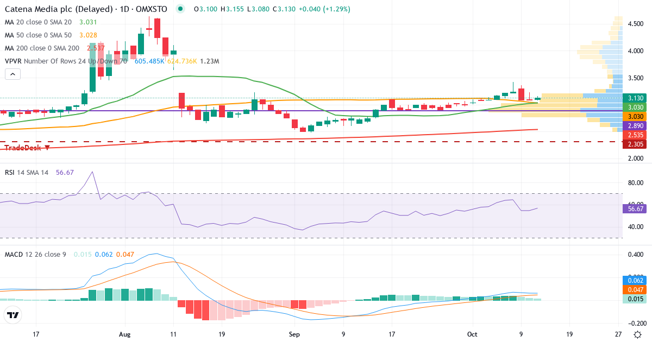Click the 2.305 dashed line price label
The image size is (652, 342).
click(635, 144)
